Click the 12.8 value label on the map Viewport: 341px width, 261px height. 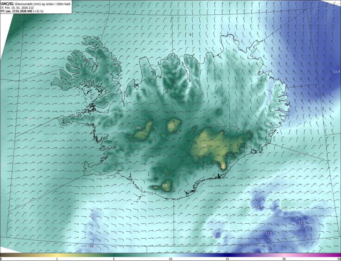259,206
